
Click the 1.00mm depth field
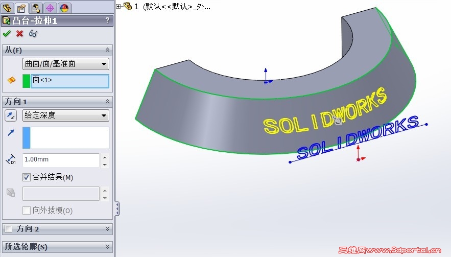tap(61, 160)
